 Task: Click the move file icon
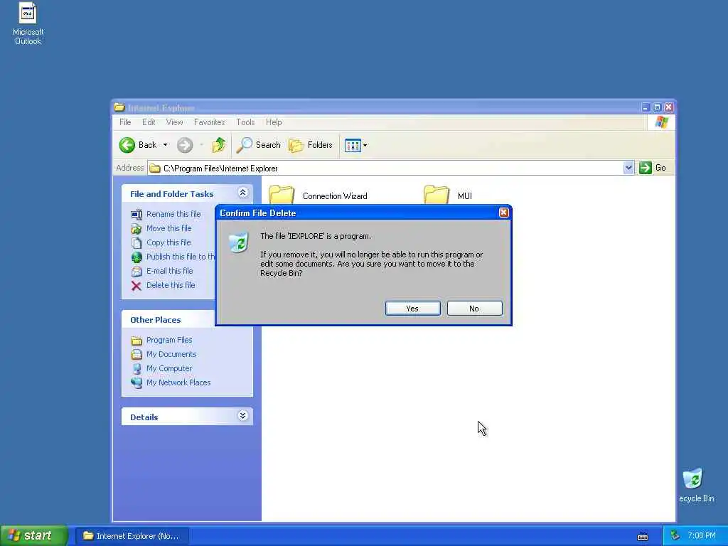(x=136, y=228)
